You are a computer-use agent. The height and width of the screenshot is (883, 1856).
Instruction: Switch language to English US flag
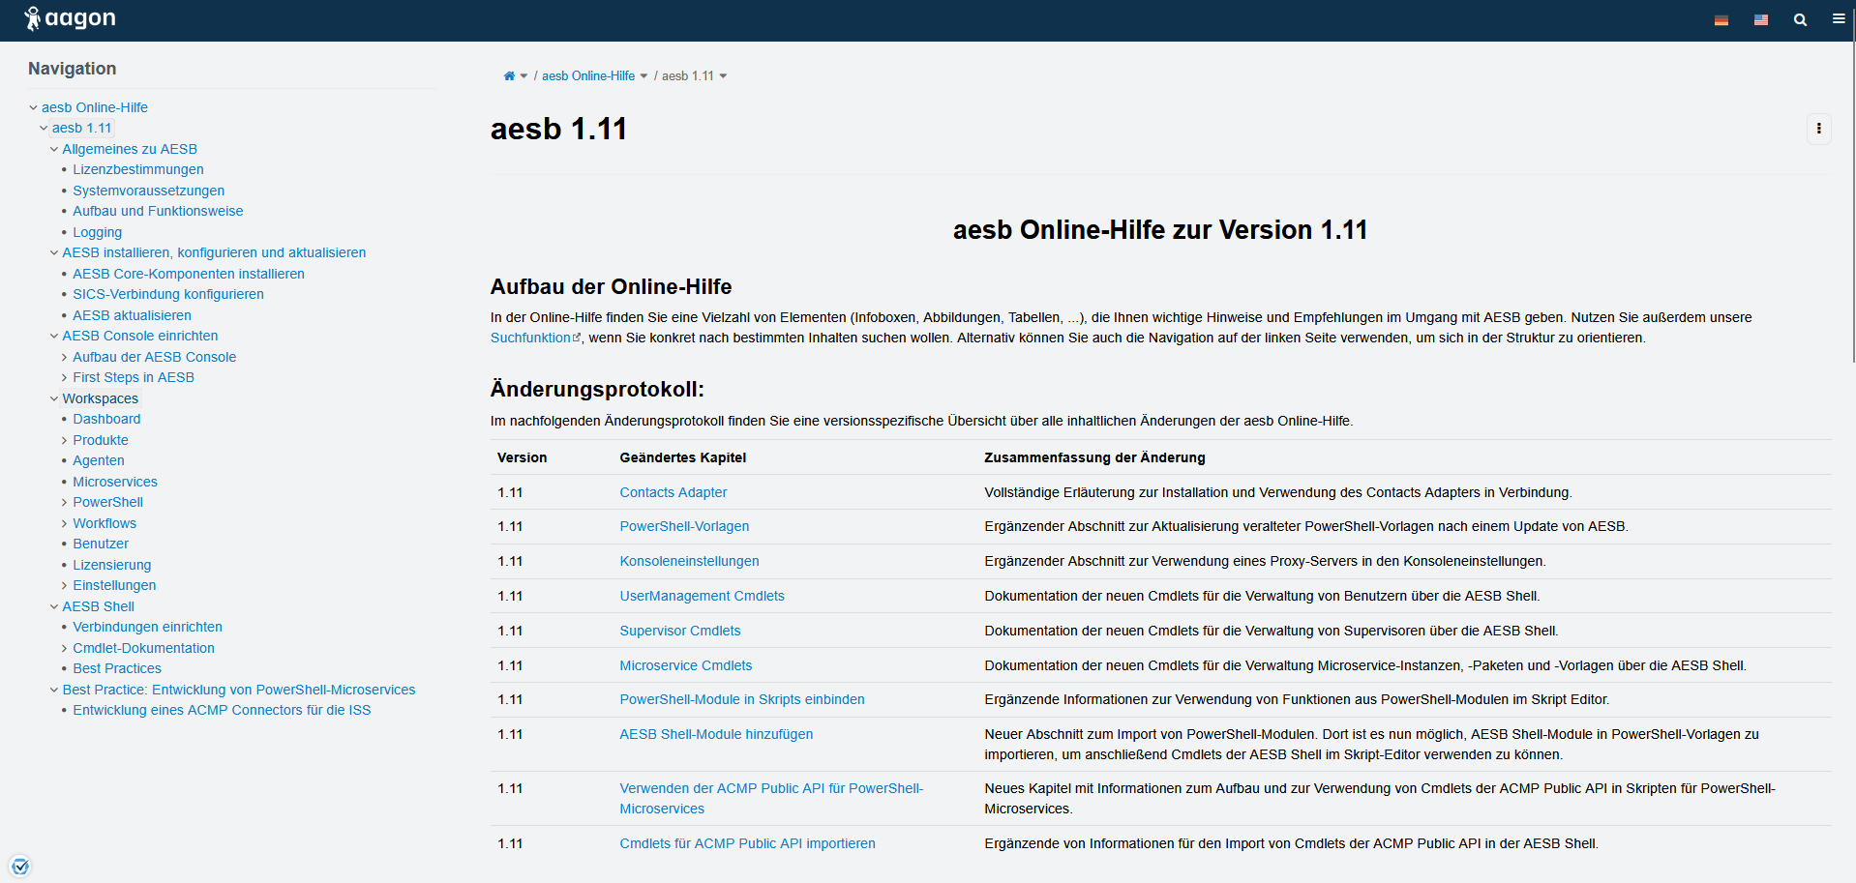1760,19
